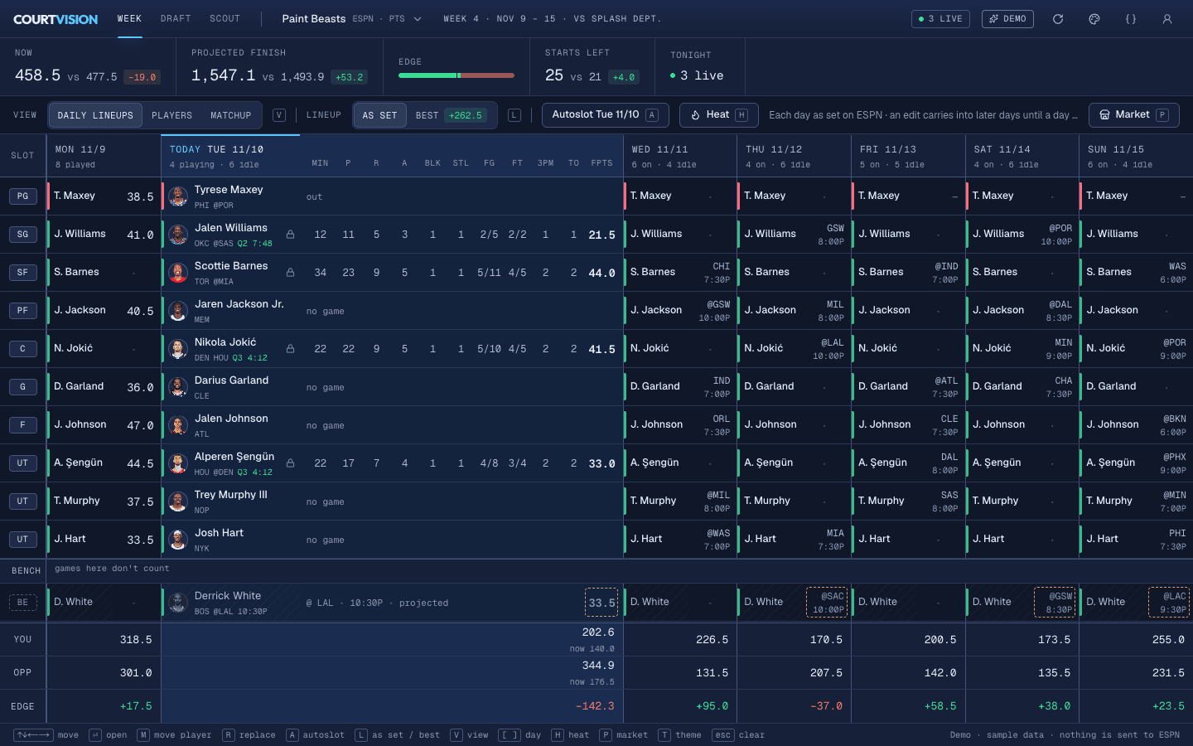Toggle the Heat overlay button
This screenshot has width=1193, height=746.
tap(719, 115)
